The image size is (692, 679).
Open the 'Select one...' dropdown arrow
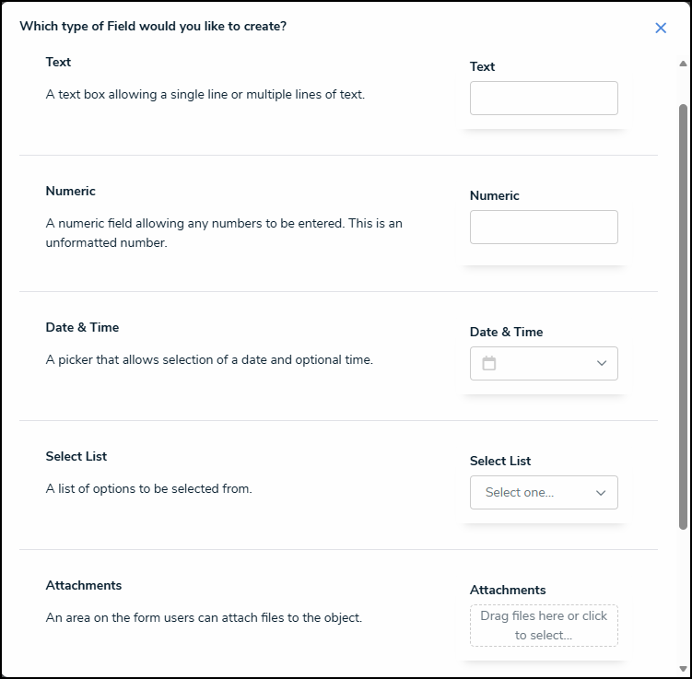[601, 493]
